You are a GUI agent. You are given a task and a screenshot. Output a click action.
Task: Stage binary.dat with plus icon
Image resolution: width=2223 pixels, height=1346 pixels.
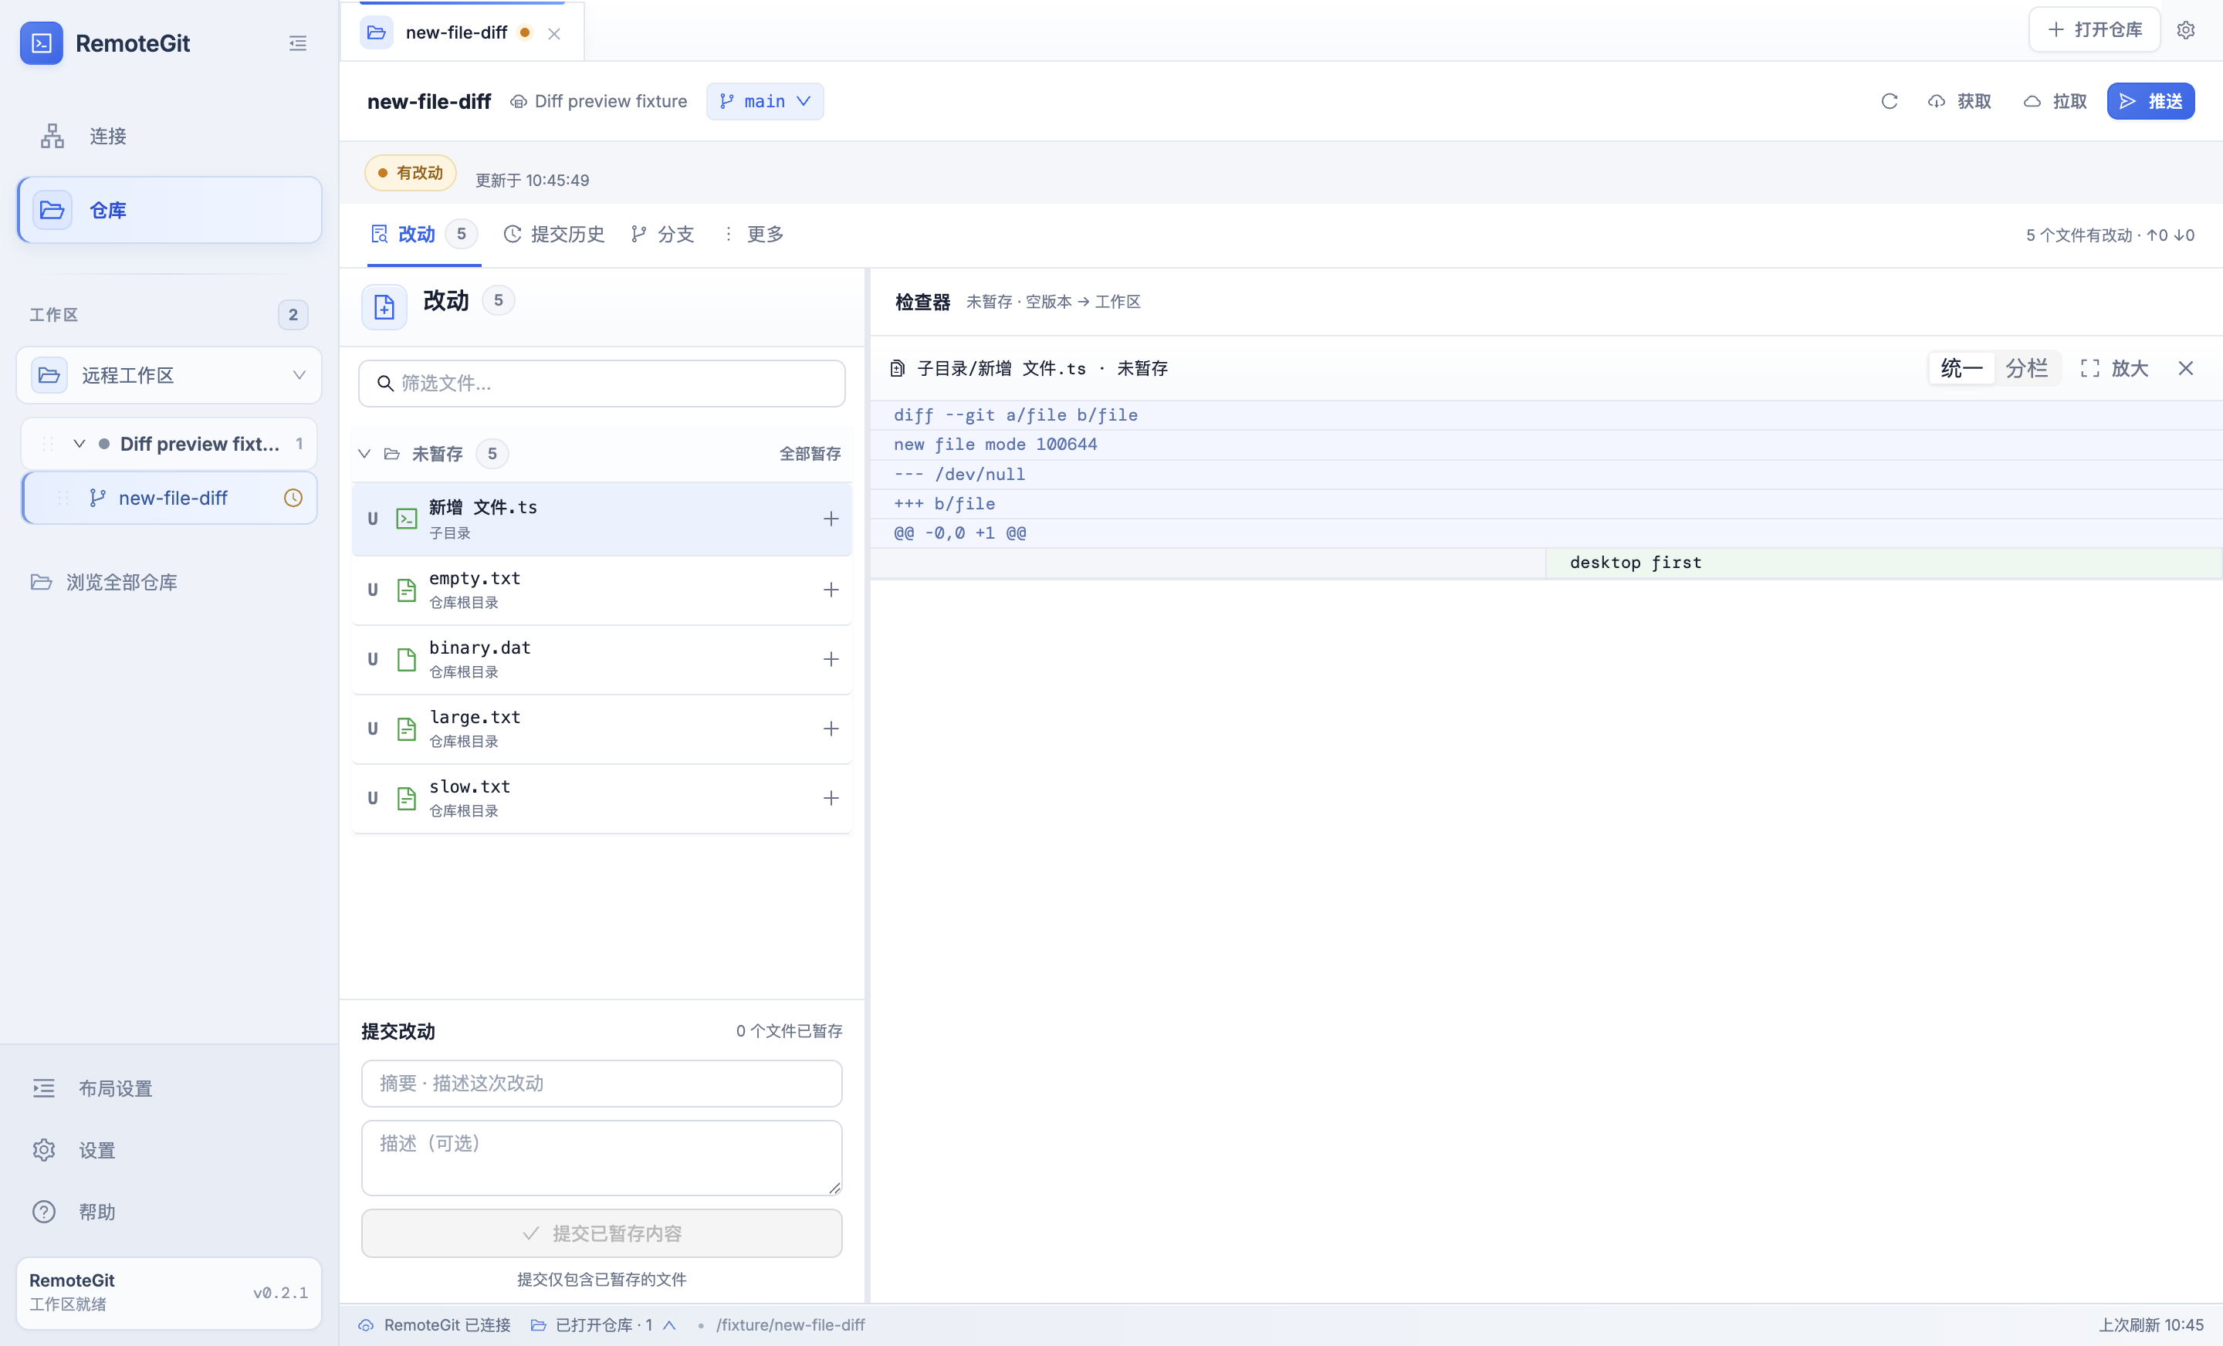click(831, 659)
